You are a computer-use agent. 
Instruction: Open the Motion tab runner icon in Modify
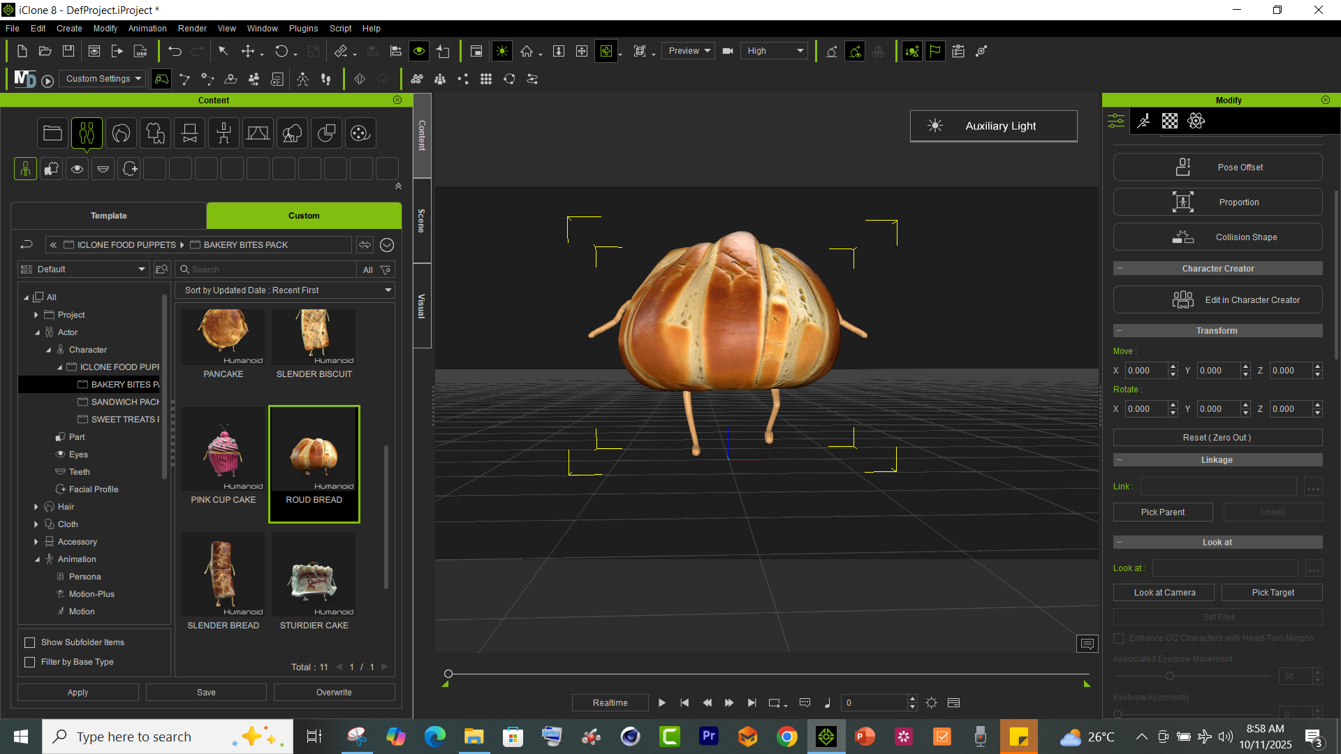1143,121
